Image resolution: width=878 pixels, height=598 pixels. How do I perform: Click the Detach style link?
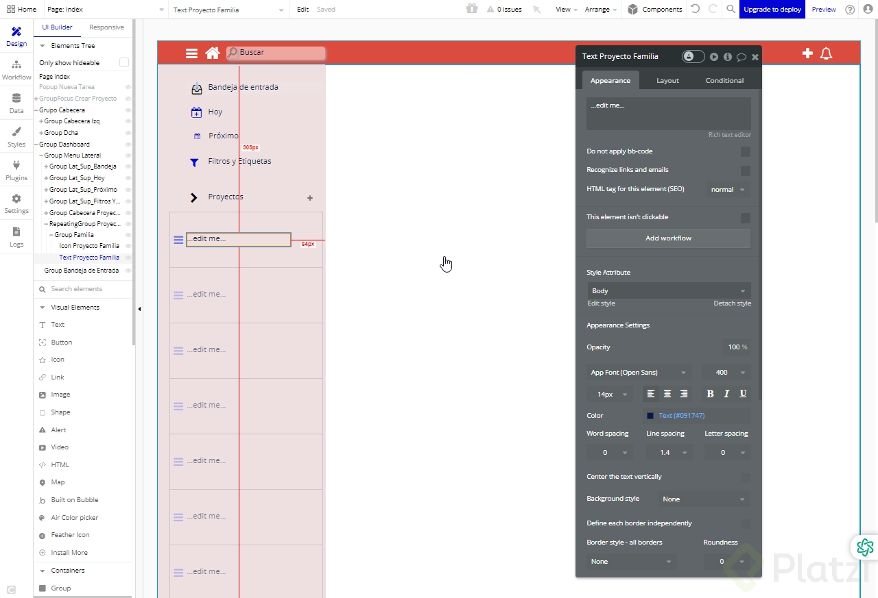coord(732,303)
